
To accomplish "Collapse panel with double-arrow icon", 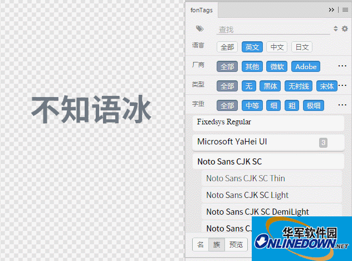I will pos(331,10).
